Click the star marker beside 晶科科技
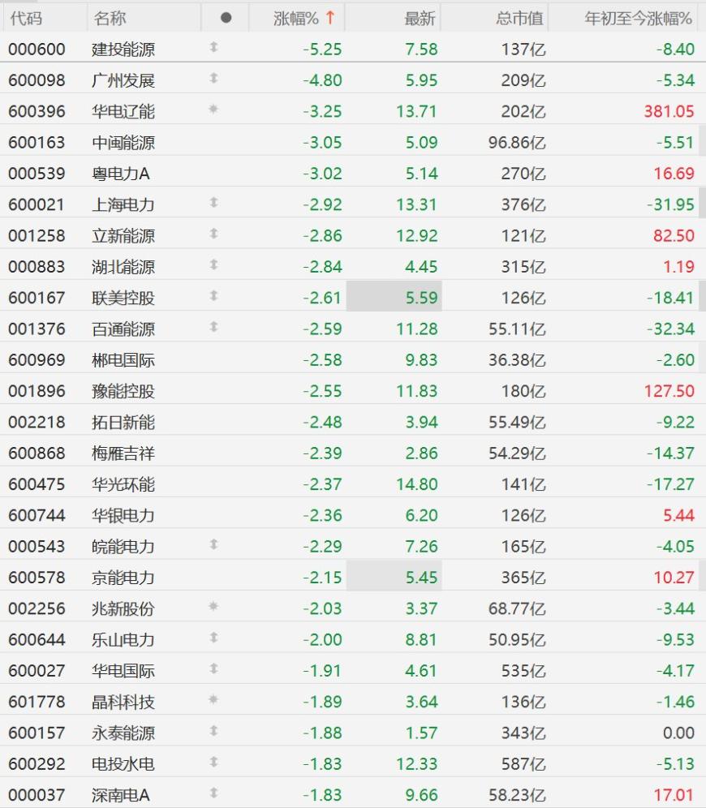The image size is (706, 808). pos(213,700)
